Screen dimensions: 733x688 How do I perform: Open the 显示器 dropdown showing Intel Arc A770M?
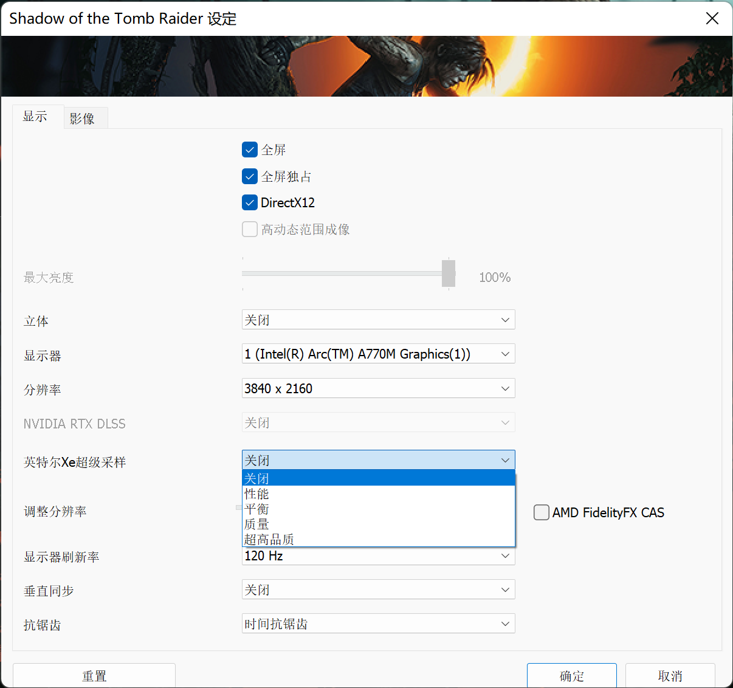coord(378,354)
